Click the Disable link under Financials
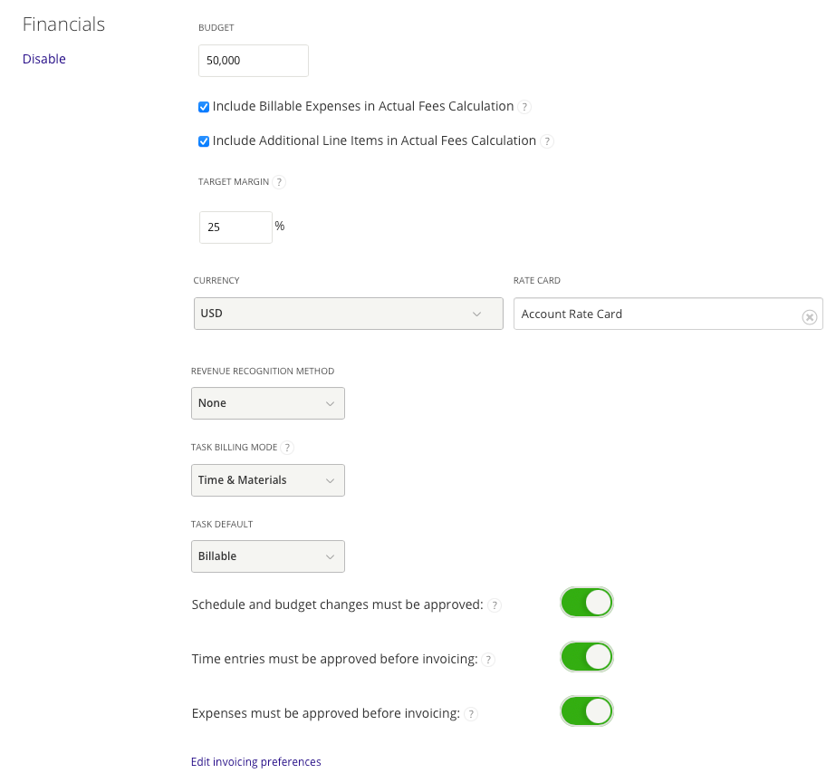Screen dimensions: 836x783 [x=43, y=58]
